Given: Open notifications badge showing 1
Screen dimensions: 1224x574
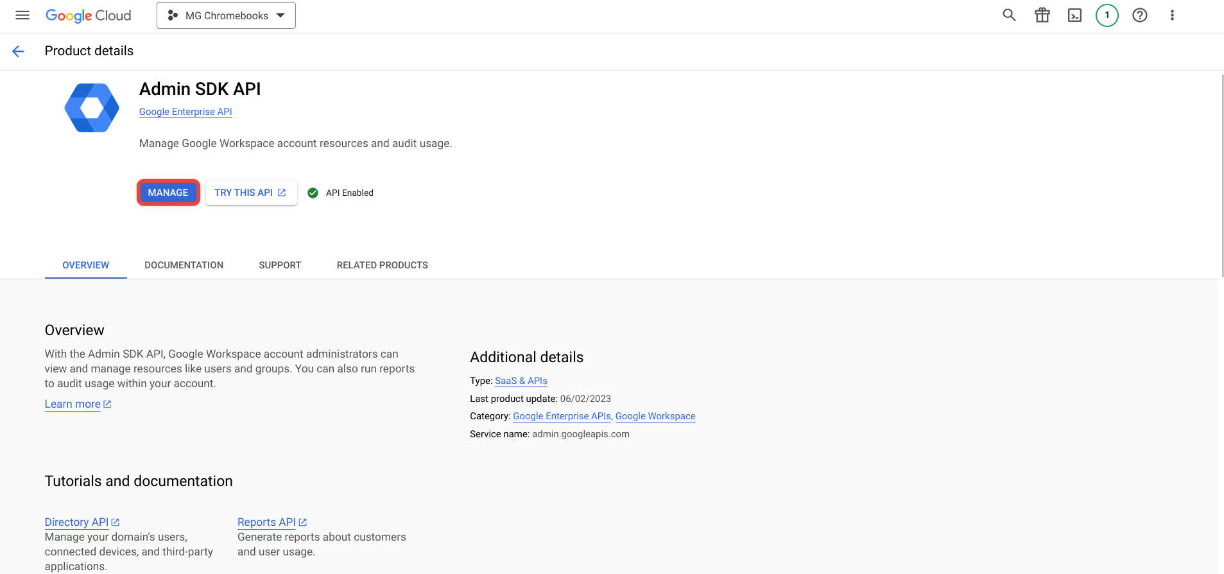Looking at the screenshot, I should [x=1107, y=15].
